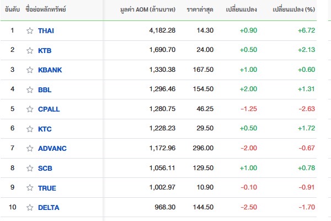Go to ADVANC stock details
Screen dimensions: 331x221
coord(52,149)
